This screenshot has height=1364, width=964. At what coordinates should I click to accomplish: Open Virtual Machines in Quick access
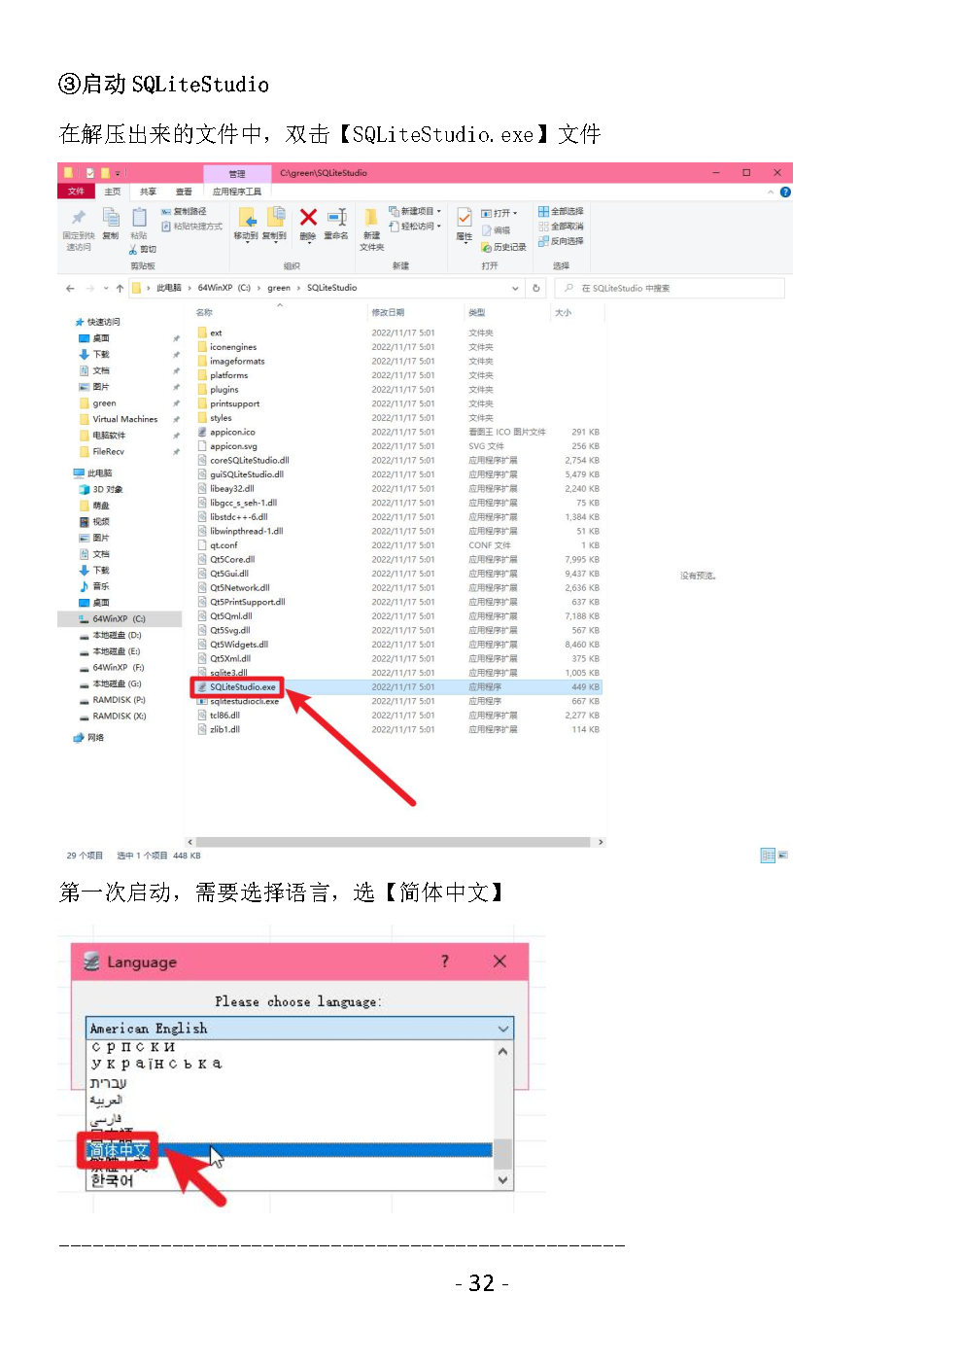[x=124, y=420]
